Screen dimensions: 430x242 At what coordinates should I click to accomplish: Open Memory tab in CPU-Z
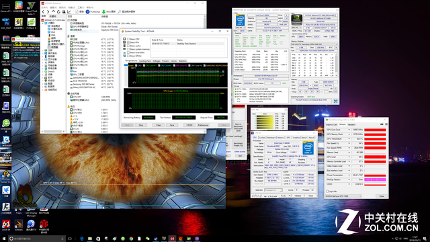coord(281,137)
